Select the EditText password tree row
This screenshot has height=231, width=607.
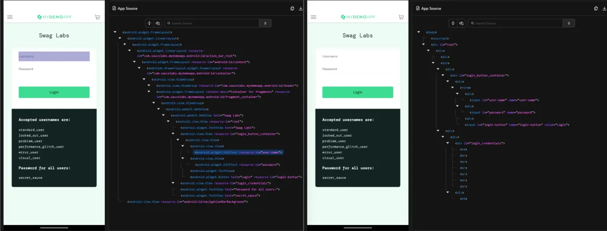coord(238,164)
